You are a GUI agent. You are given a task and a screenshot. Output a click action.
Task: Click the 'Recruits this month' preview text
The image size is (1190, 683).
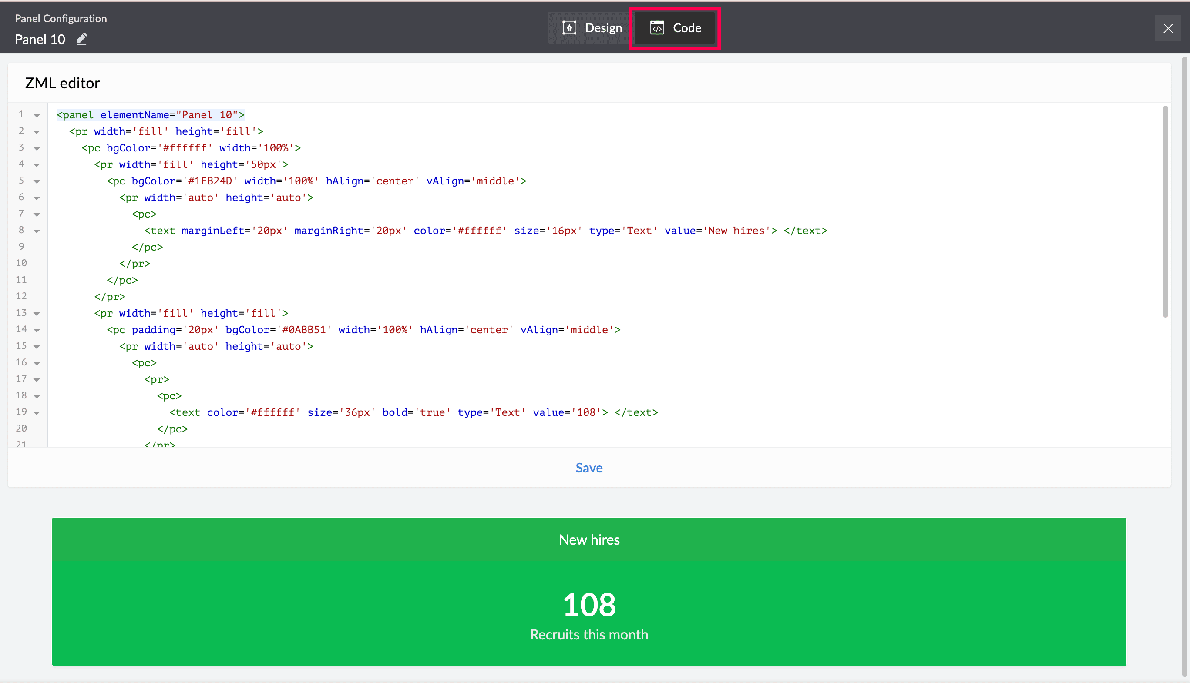pos(589,635)
